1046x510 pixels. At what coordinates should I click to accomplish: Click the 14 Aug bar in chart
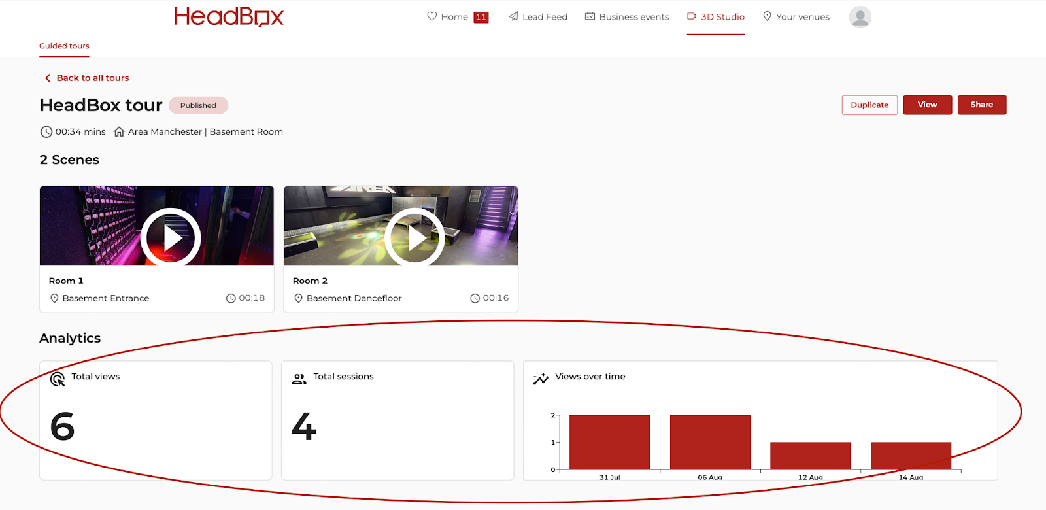click(911, 456)
